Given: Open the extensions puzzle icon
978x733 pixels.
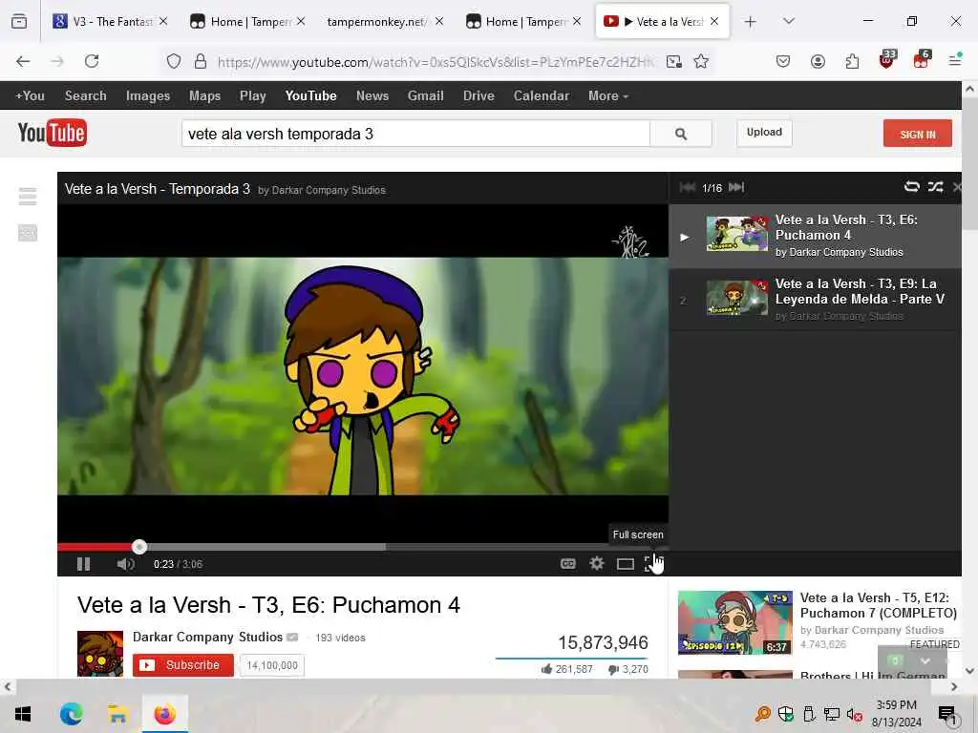Looking at the screenshot, I should [852, 61].
